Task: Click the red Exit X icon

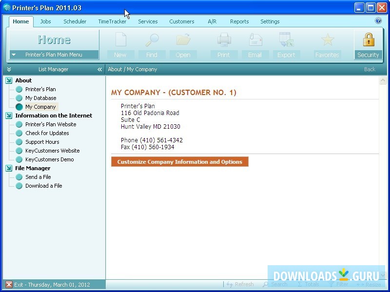Action: click(x=9, y=284)
